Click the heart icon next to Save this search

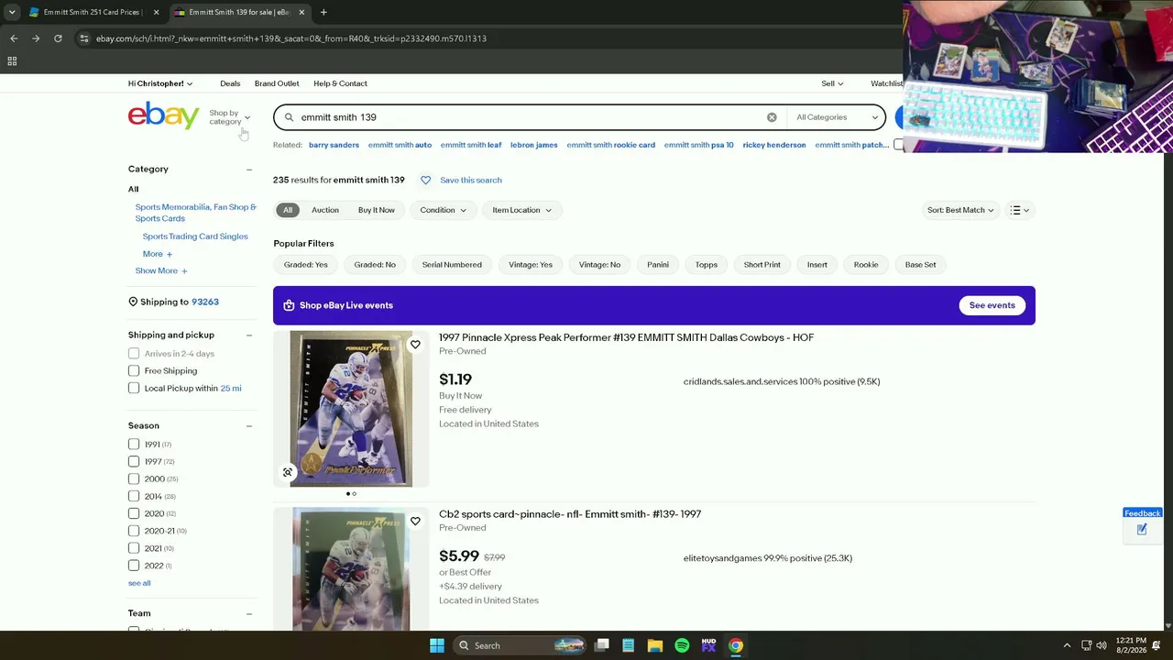coord(425,181)
